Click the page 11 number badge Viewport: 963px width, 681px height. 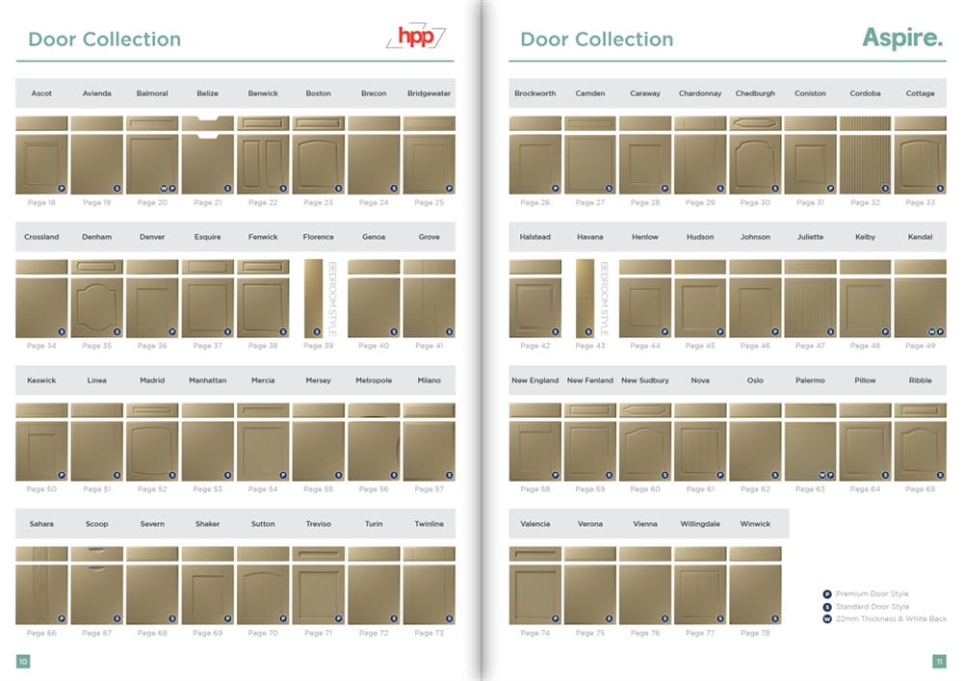click(x=939, y=661)
